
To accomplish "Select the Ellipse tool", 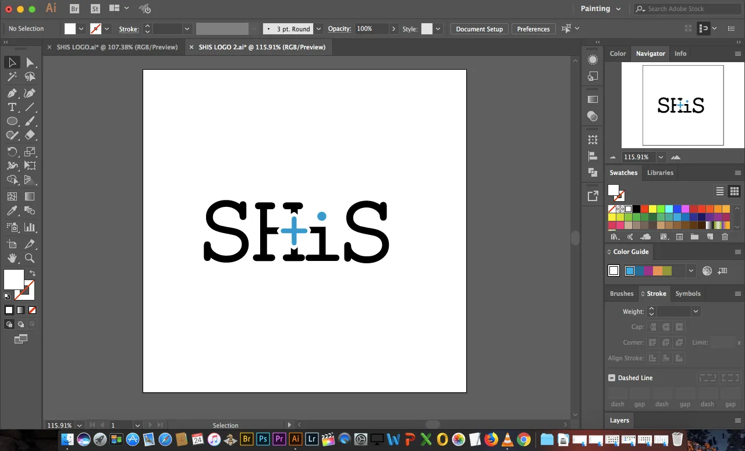I will click(x=12, y=121).
